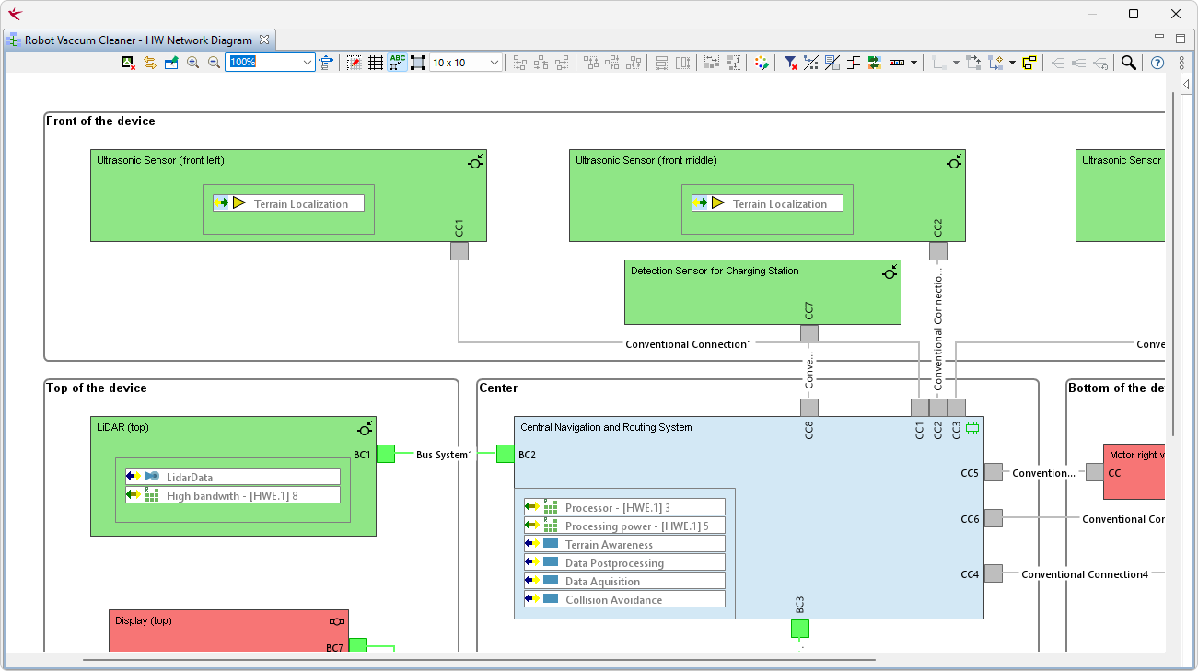
Task: Minimize the editor pane via view minimize icon
Action: (x=1159, y=38)
